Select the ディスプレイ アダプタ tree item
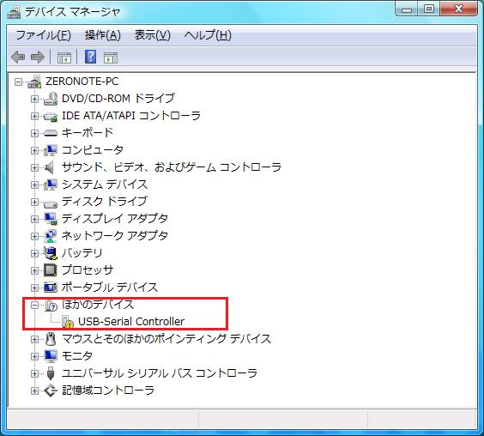 point(115,219)
